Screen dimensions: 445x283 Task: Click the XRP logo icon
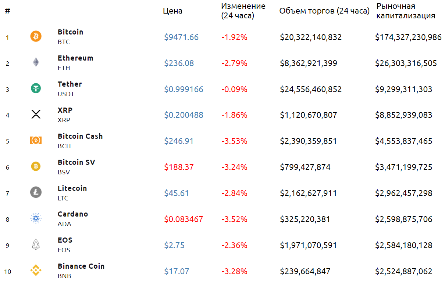coord(36,115)
